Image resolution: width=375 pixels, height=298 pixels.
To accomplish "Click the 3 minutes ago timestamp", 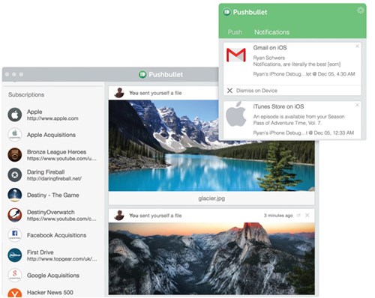I will pyautogui.click(x=278, y=216).
